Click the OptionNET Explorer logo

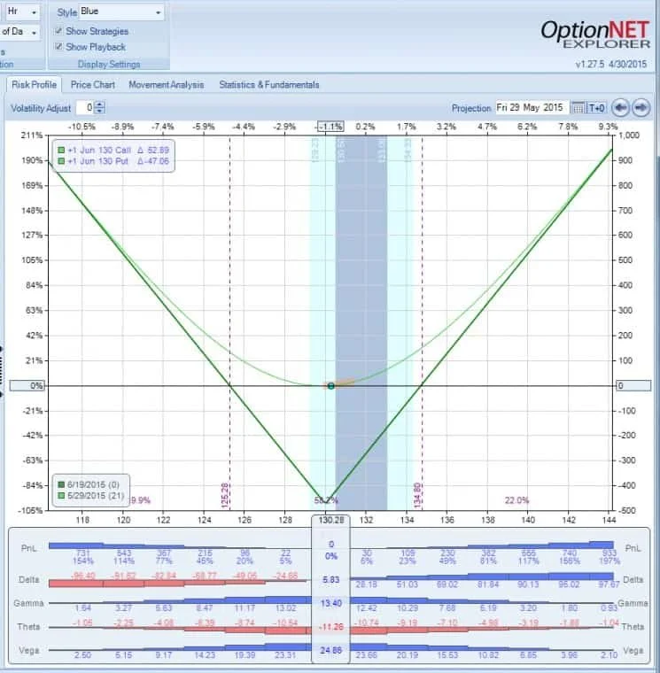(x=595, y=35)
